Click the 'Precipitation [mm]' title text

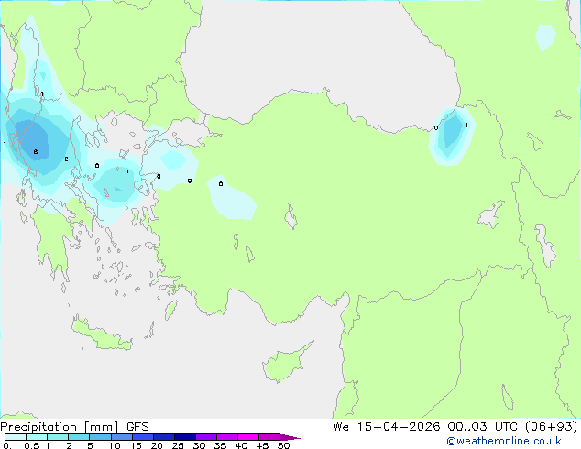(60, 427)
